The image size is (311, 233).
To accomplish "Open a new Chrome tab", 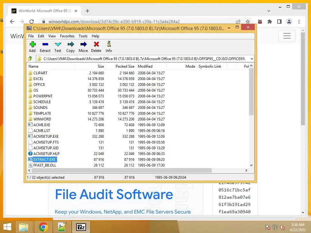I will pos(87,11).
